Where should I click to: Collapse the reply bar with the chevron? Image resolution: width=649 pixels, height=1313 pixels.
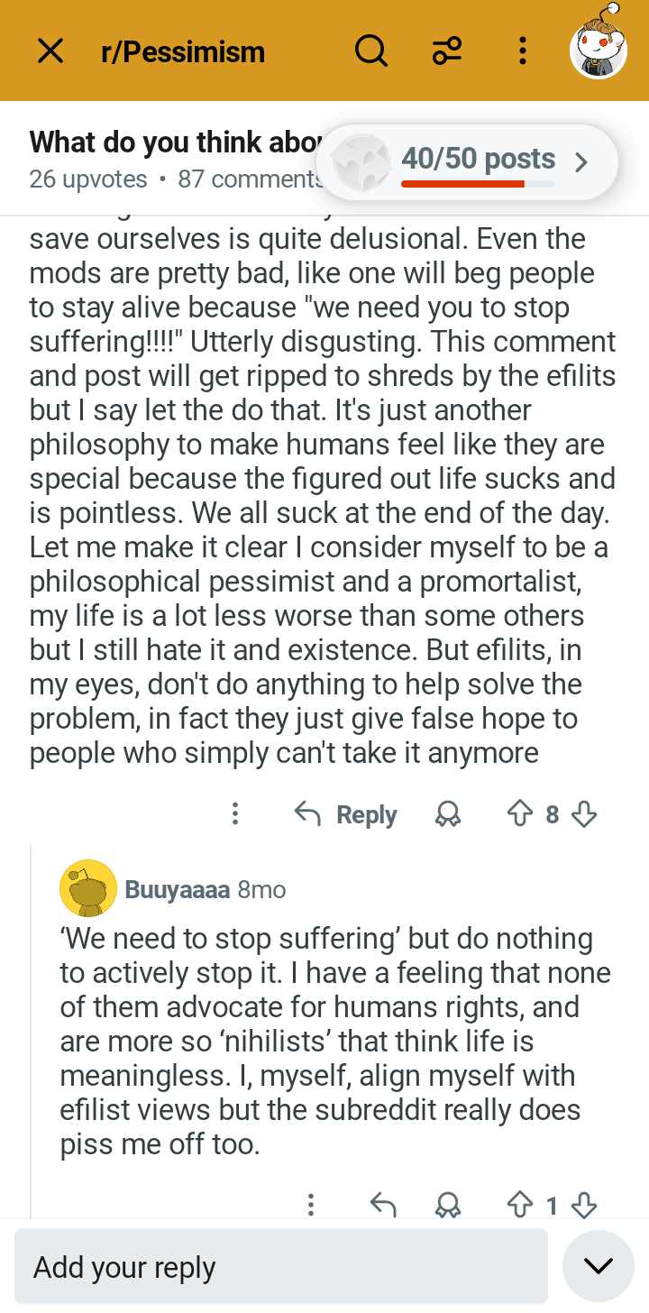coord(598,1264)
